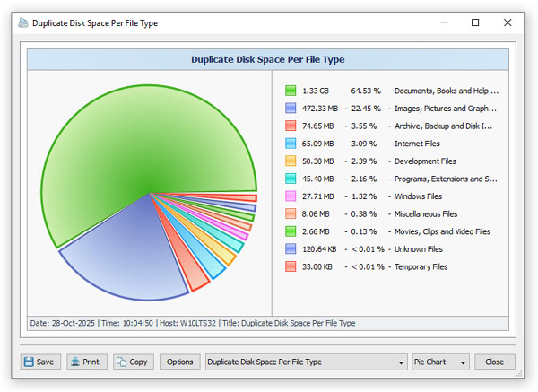This screenshot has height=392, width=538.
Task: Click the '2.66 MB' size value
Action: 316,231
